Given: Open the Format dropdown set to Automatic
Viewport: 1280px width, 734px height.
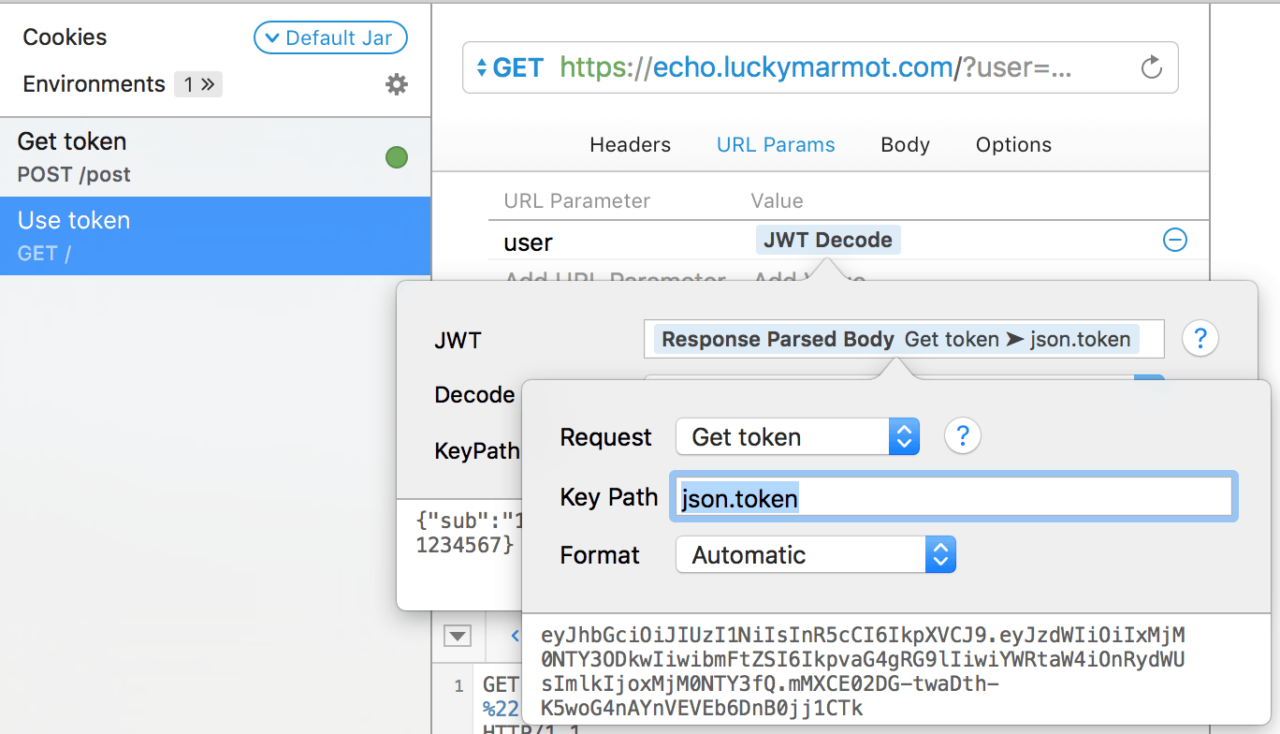Looking at the screenshot, I should pyautogui.click(x=815, y=555).
